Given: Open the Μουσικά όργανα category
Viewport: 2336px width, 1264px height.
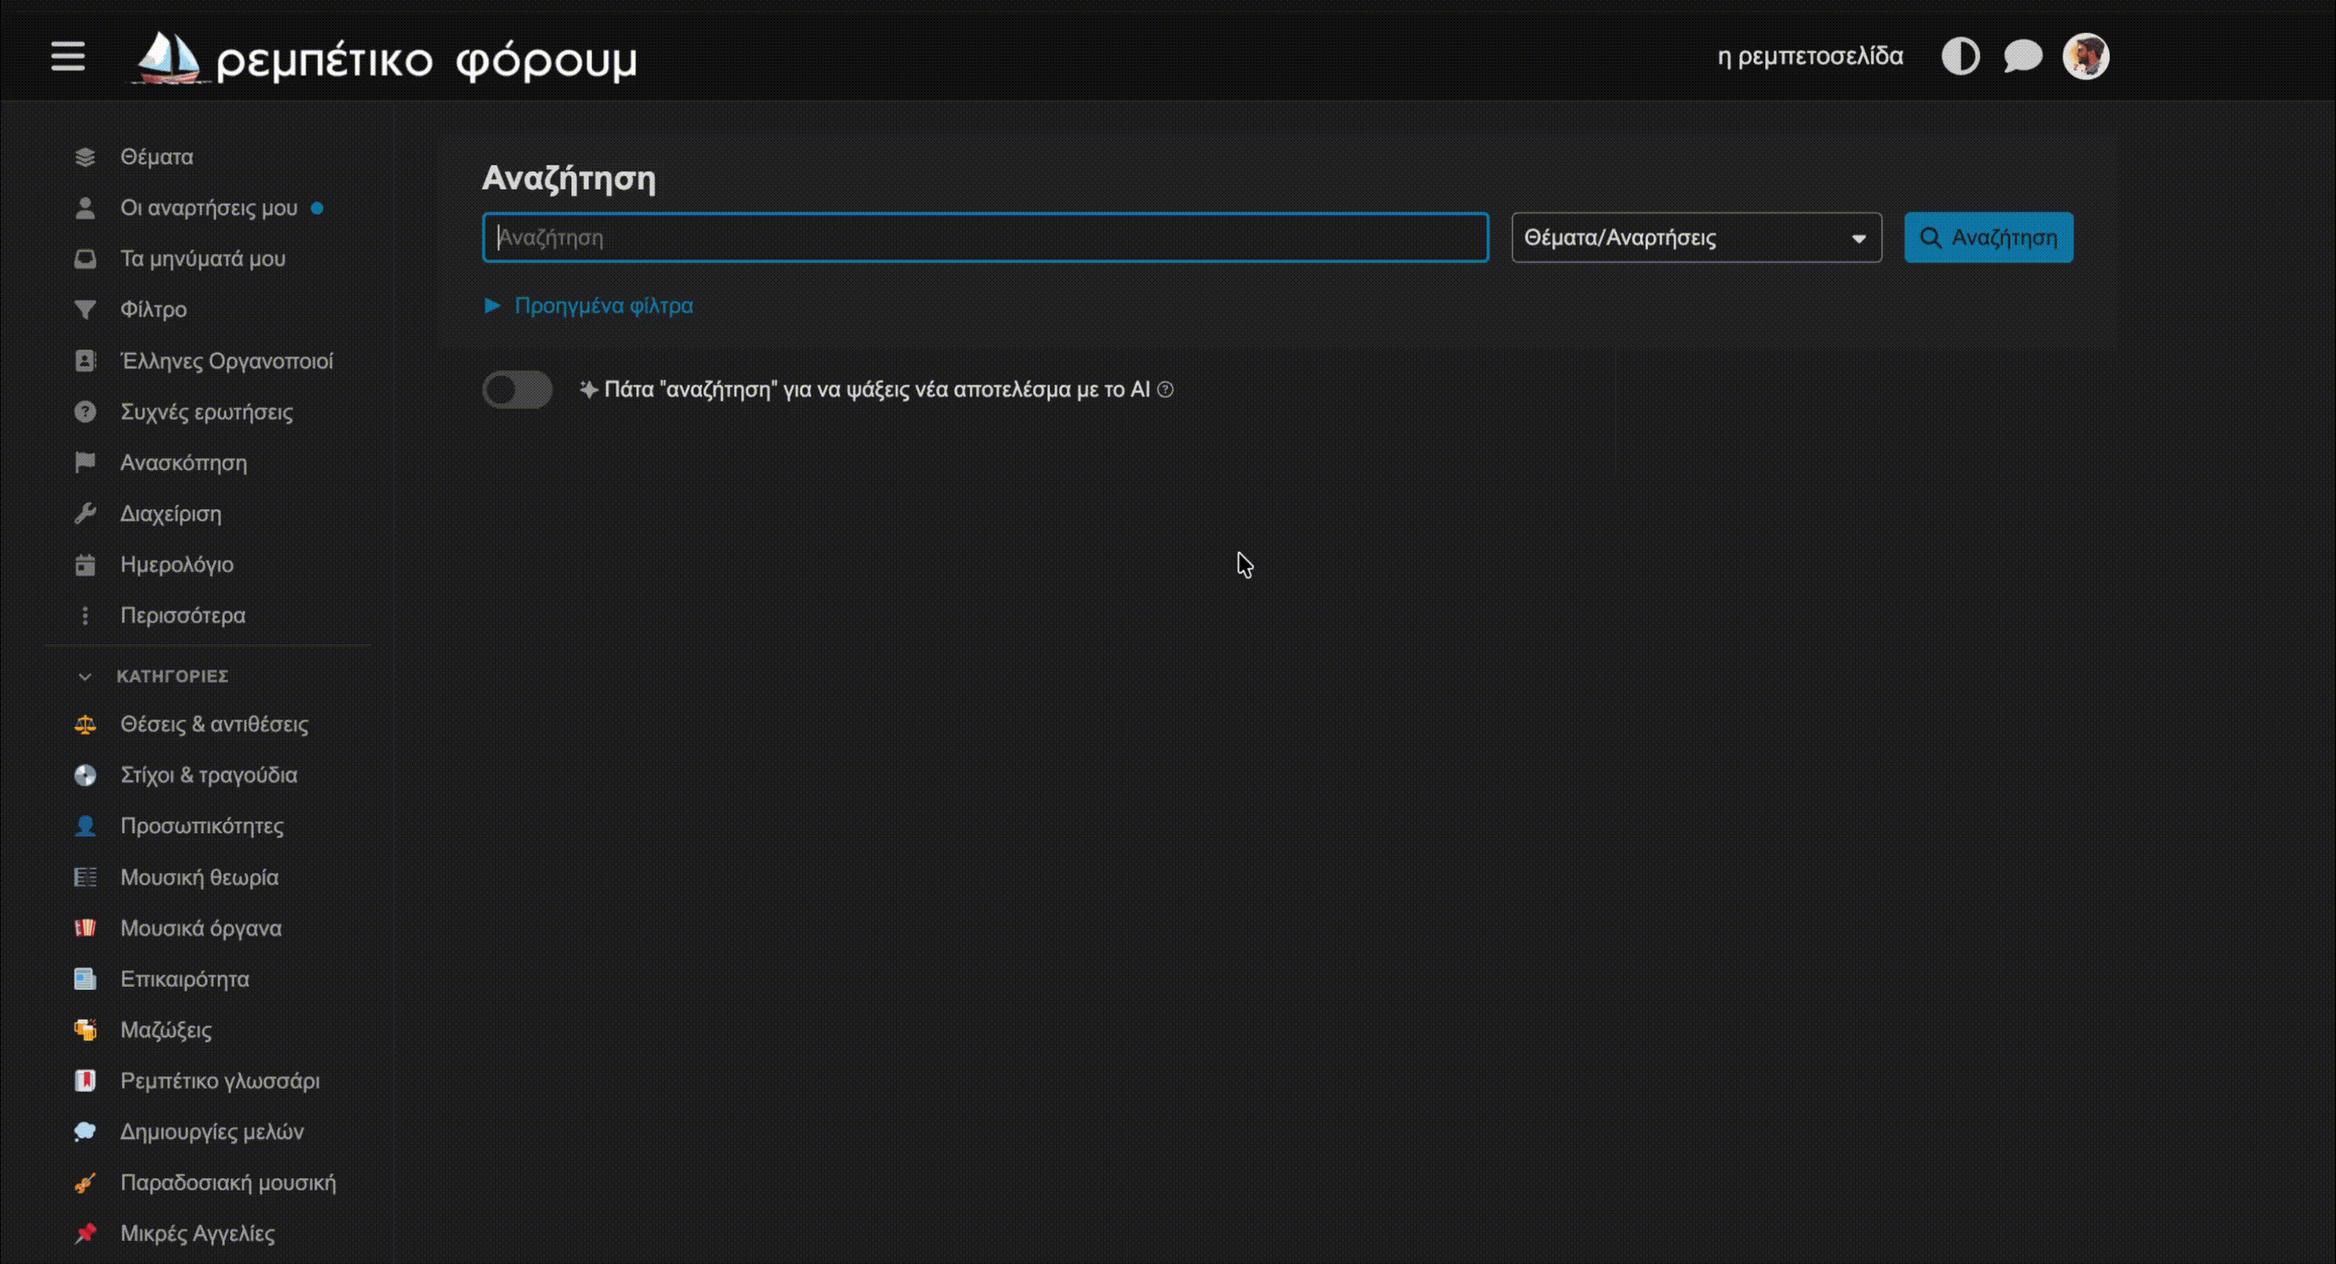Looking at the screenshot, I should [201, 929].
